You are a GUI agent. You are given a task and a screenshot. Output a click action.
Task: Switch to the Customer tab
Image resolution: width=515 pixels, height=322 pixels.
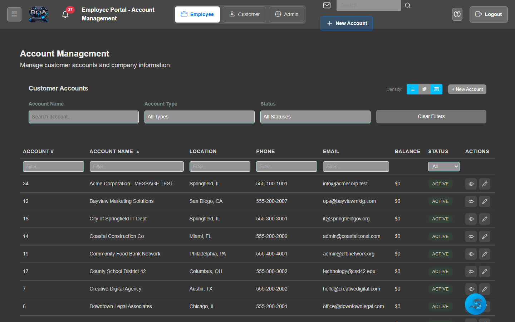pyautogui.click(x=244, y=14)
